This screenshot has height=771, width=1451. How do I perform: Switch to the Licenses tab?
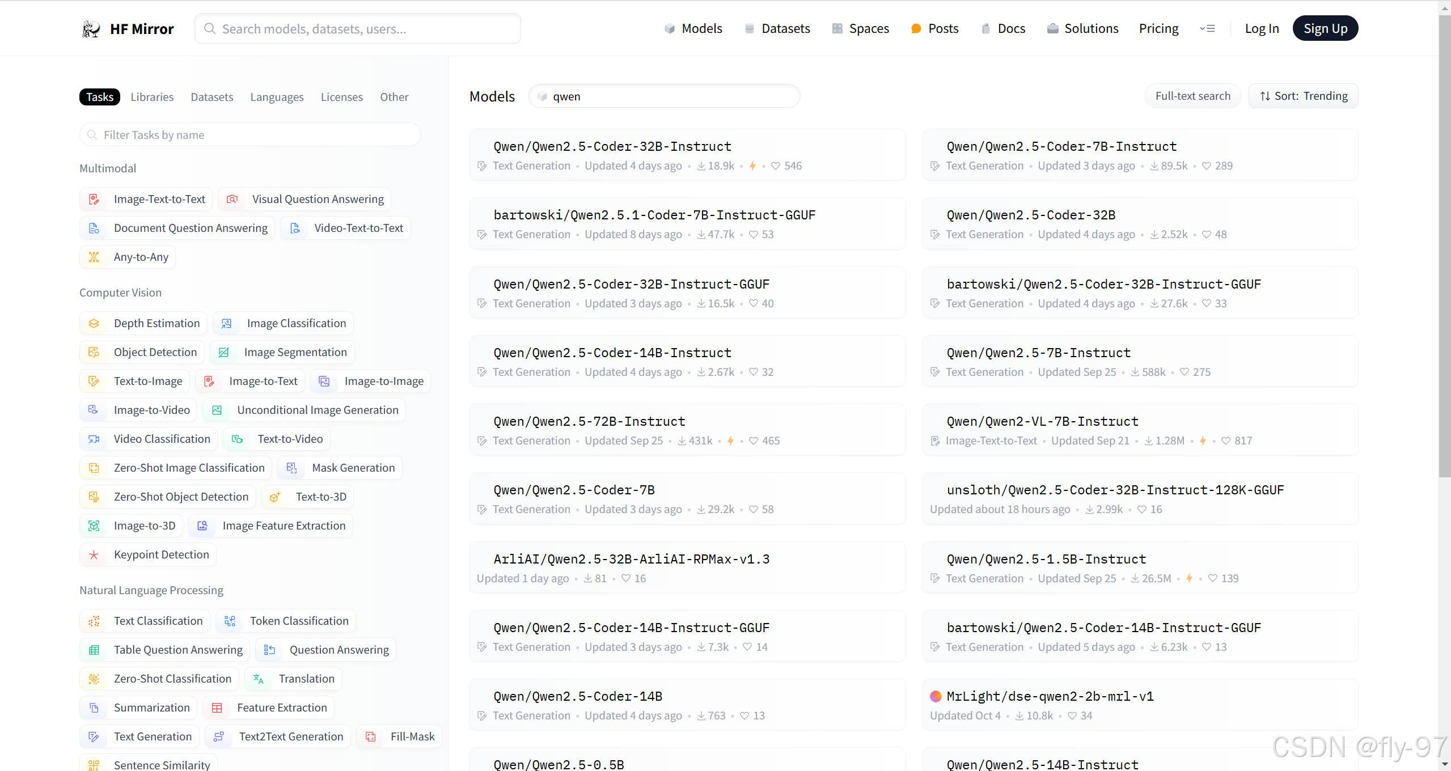click(x=341, y=97)
